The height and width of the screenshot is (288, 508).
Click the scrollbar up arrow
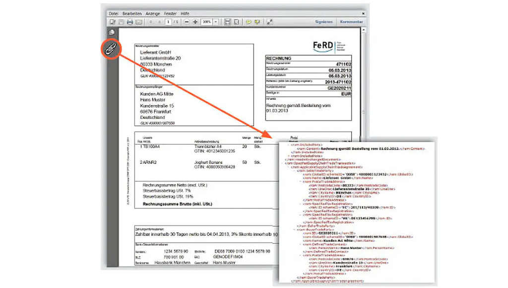tap(364, 30)
